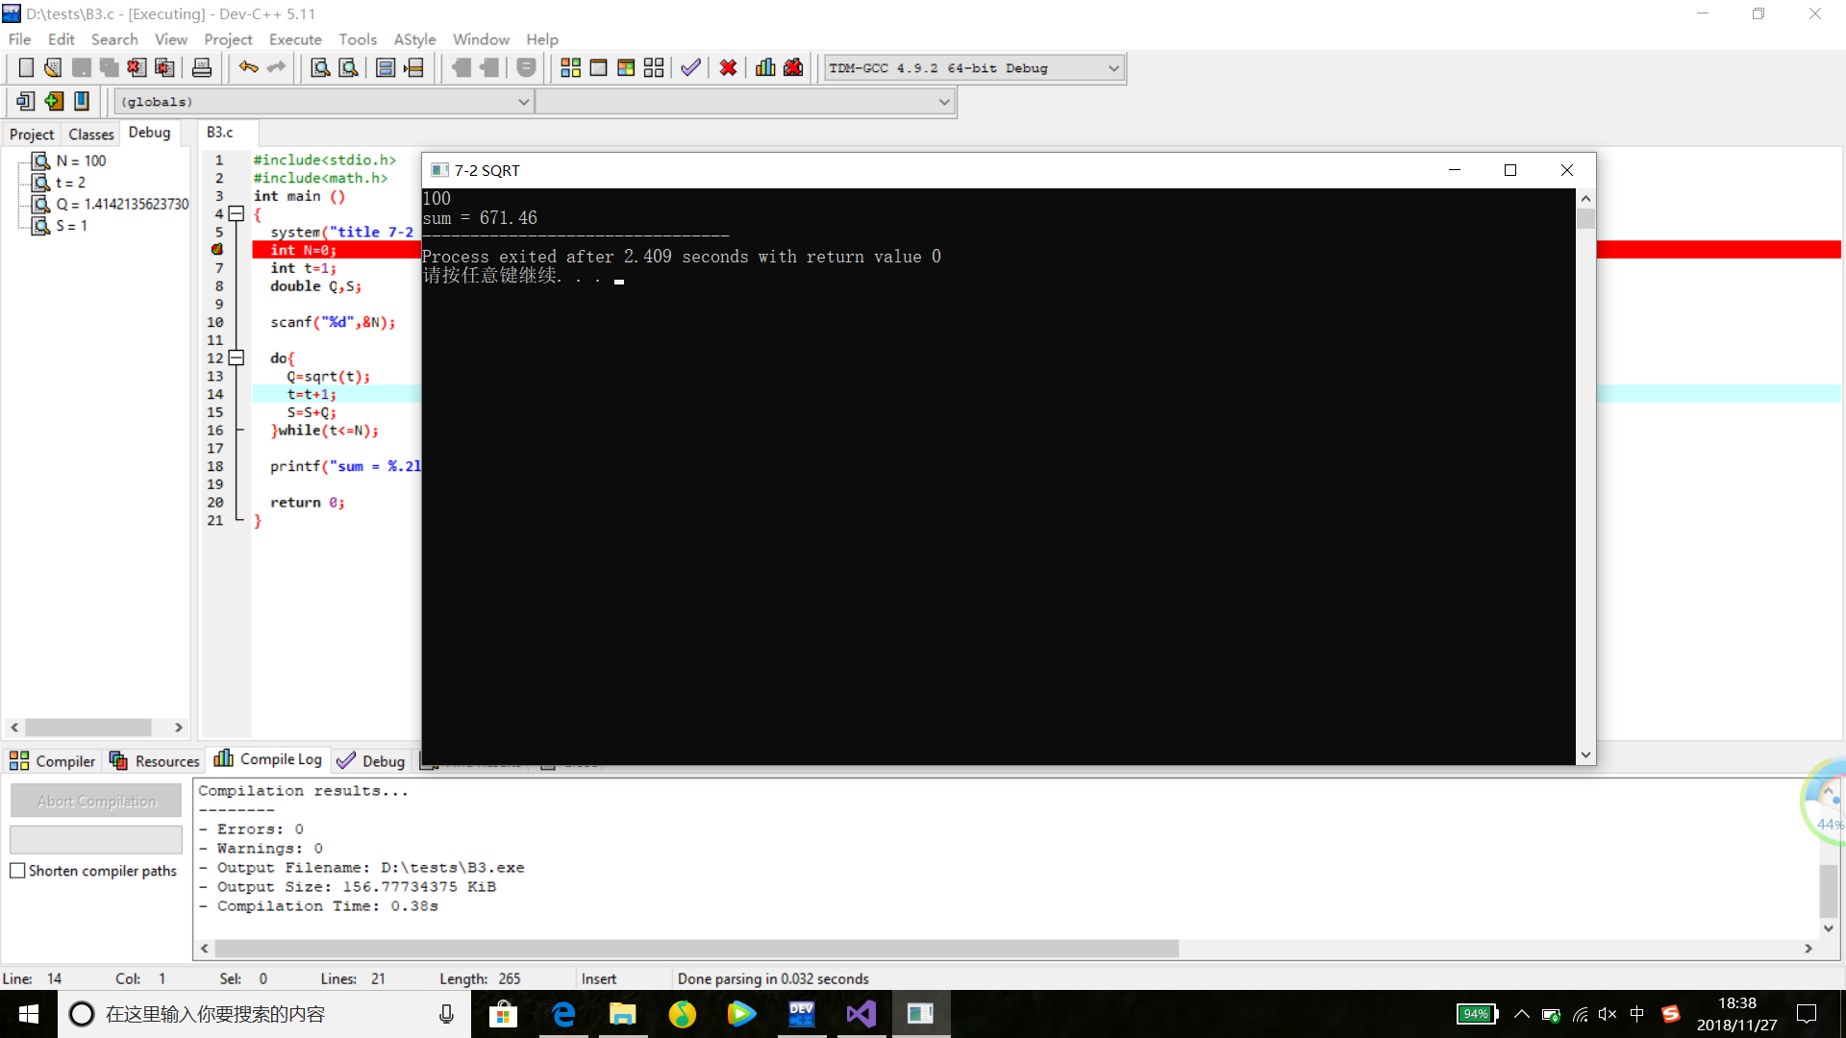
Task: Click the Undo arrow icon
Action: point(249,68)
